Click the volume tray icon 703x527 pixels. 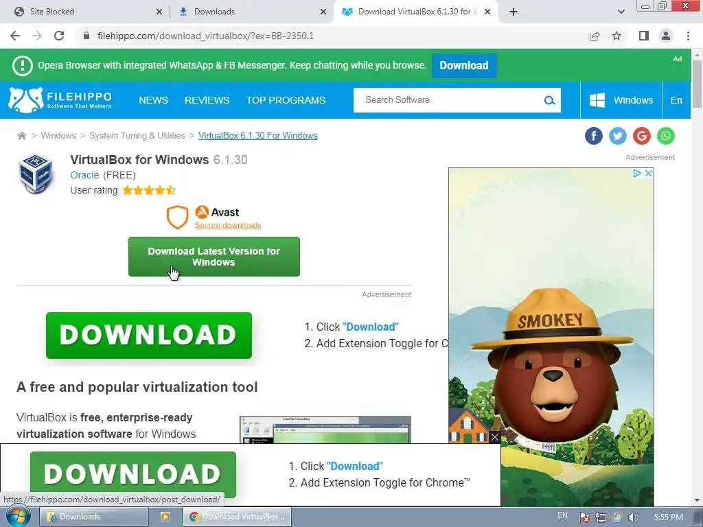(x=633, y=517)
